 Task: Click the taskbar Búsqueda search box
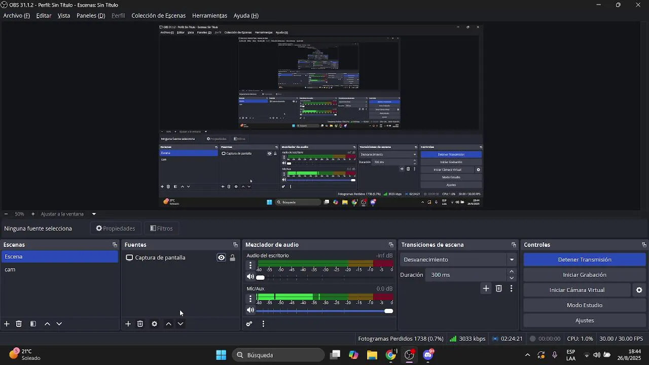tap(278, 355)
